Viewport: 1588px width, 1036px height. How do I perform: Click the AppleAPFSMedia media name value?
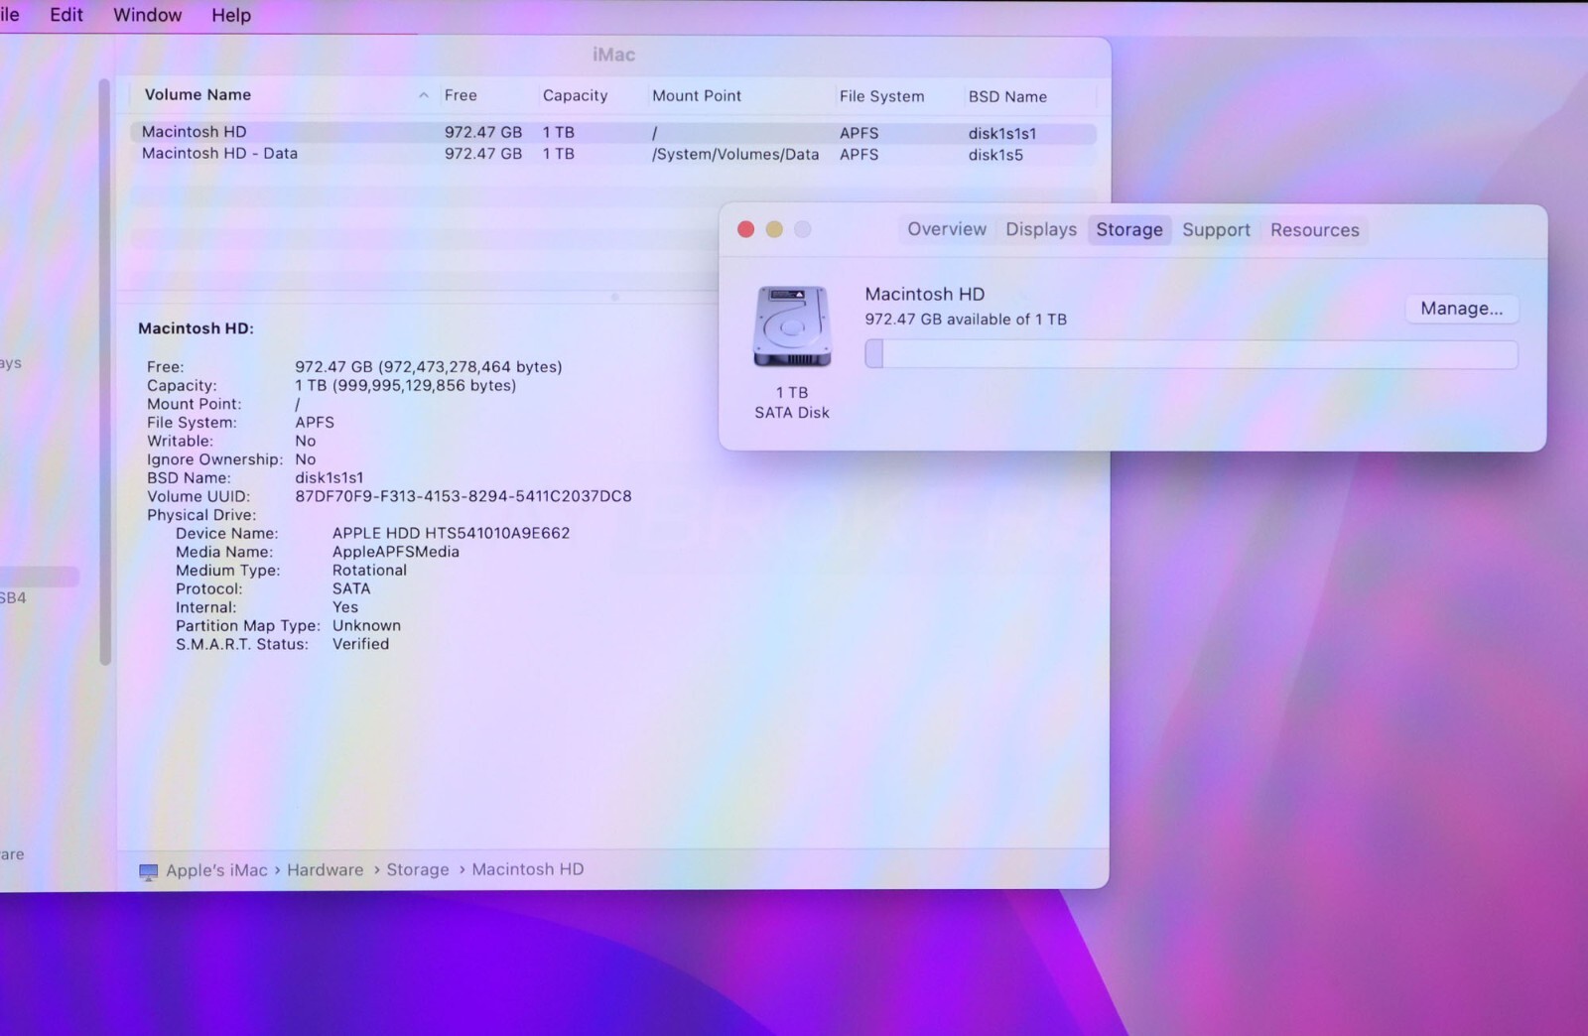coord(396,552)
